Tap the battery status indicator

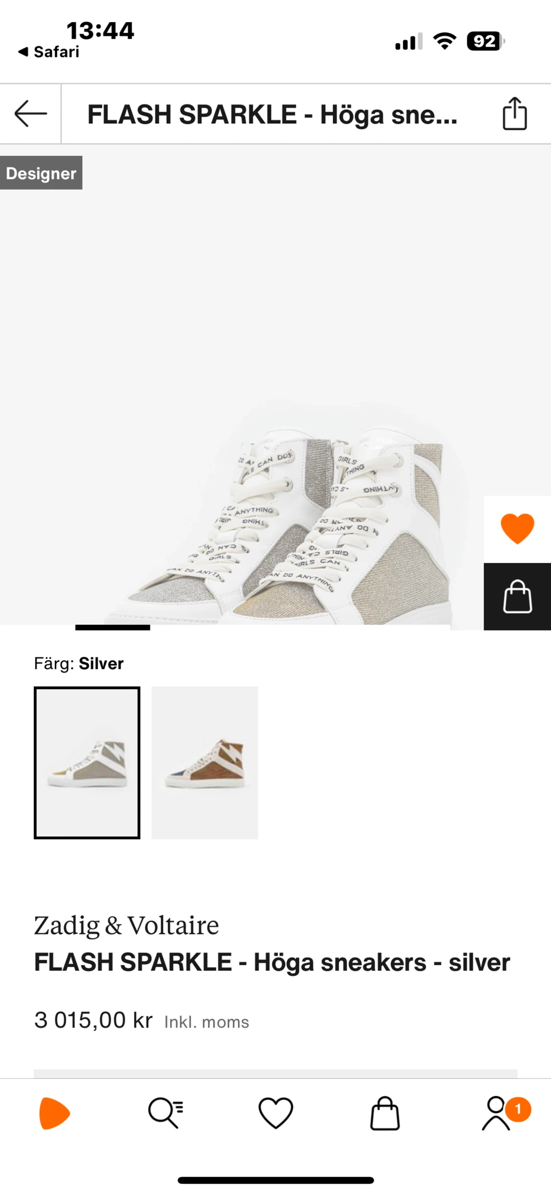coord(485,41)
